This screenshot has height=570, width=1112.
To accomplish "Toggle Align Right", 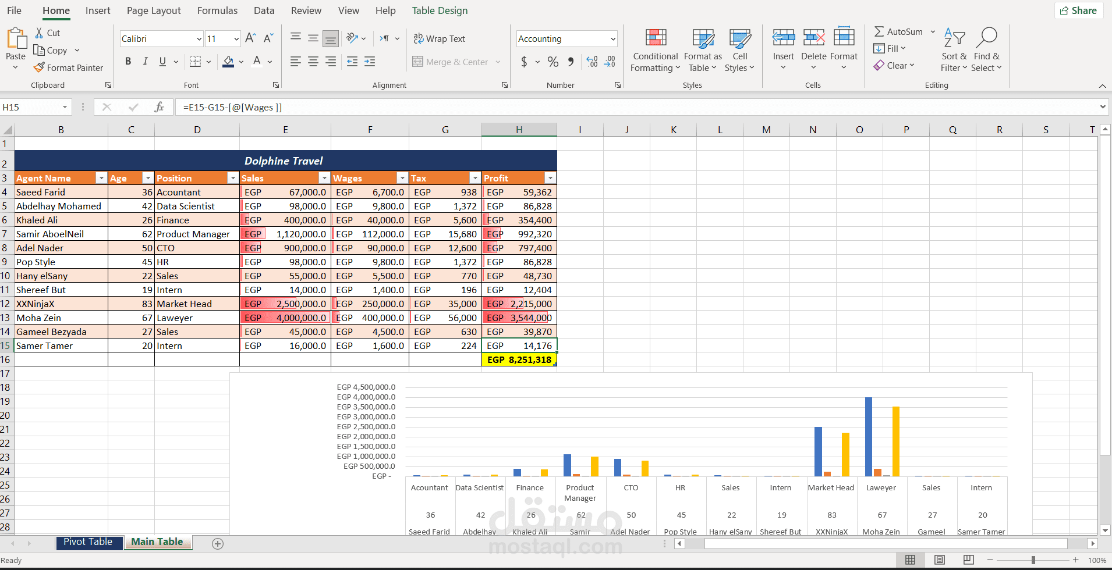I will tap(331, 62).
